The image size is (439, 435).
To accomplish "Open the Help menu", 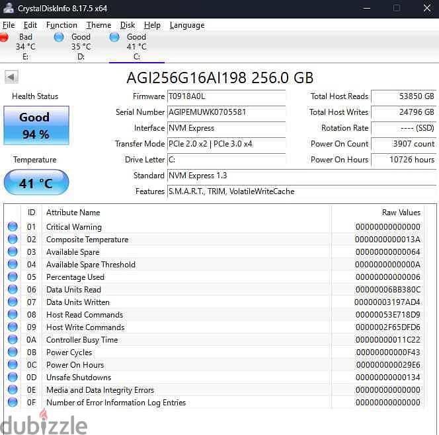I will (152, 25).
